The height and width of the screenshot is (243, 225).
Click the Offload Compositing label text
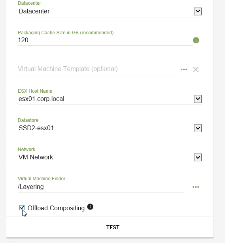coord(56,208)
